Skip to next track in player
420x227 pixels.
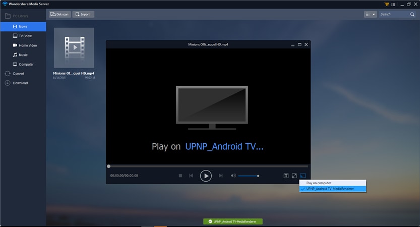(221, 176)
